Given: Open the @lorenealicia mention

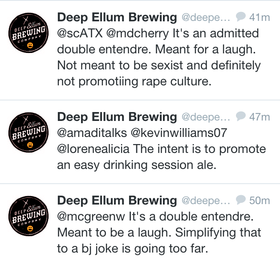Looking at the screenshot, I should point(93,149).
